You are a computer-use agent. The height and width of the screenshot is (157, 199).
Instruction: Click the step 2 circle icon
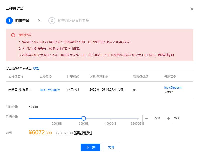point(52,21)
